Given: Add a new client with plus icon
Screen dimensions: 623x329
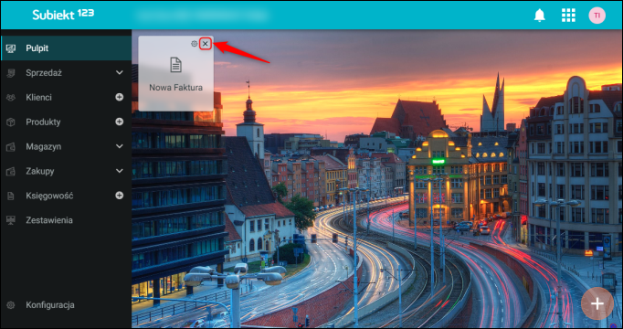Looking at the screenshot, I should click(119, 98).
